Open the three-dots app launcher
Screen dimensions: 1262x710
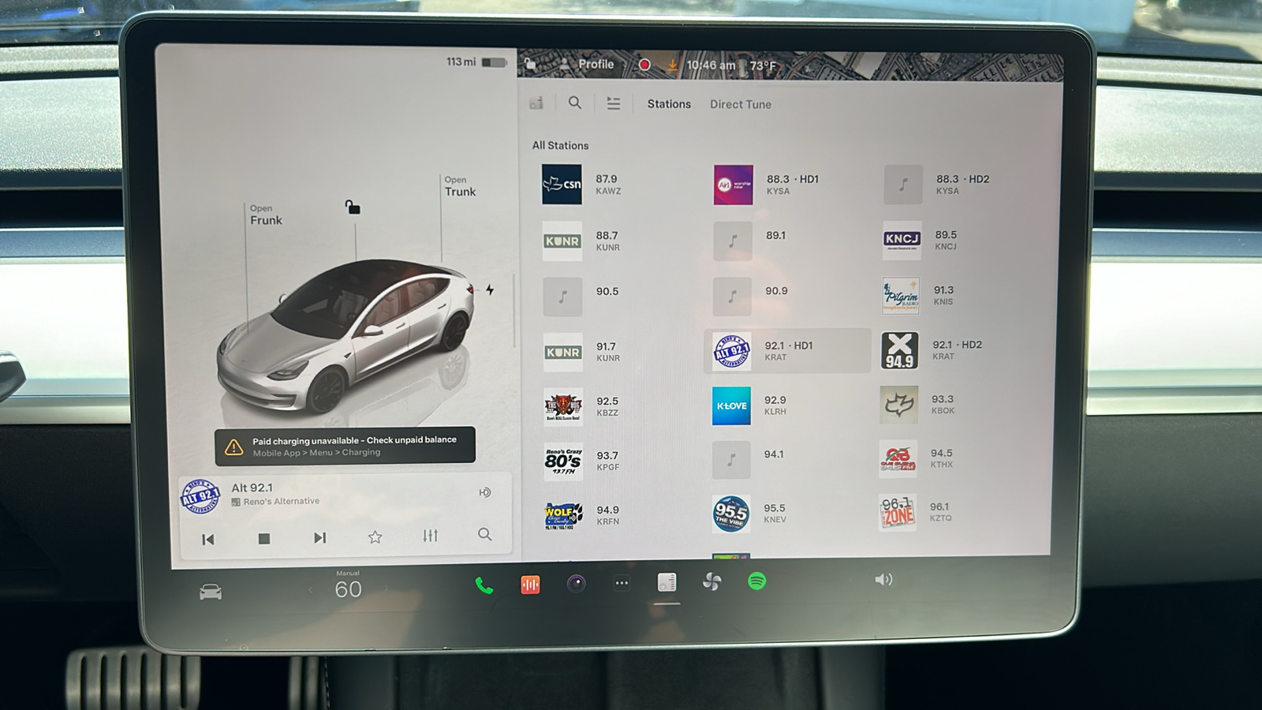pos(622,583)
